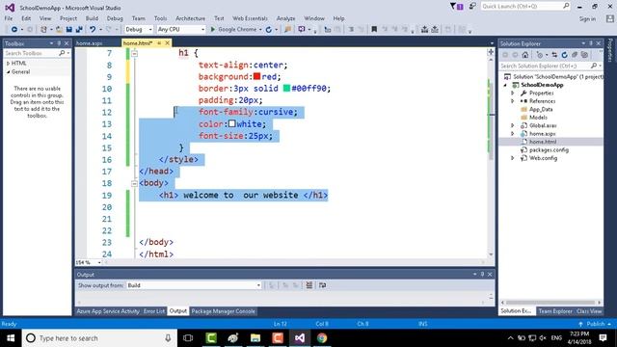Toggle auto-hide pin on the Toolbox panel
Viewport: 617px width, 347px height.
[x=59, y=43]
